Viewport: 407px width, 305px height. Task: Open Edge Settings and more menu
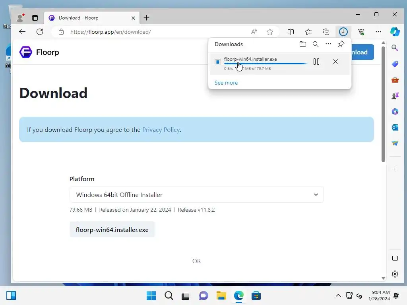pos(378,32)
